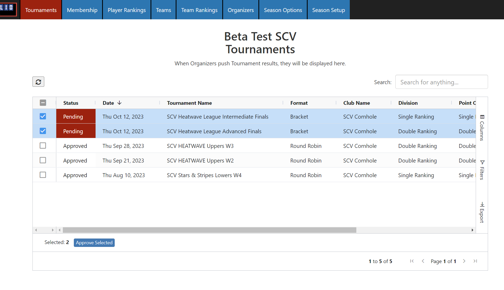504x290 pixels.
Task: Toggle the select-all header checkbox
Action: 43,103
